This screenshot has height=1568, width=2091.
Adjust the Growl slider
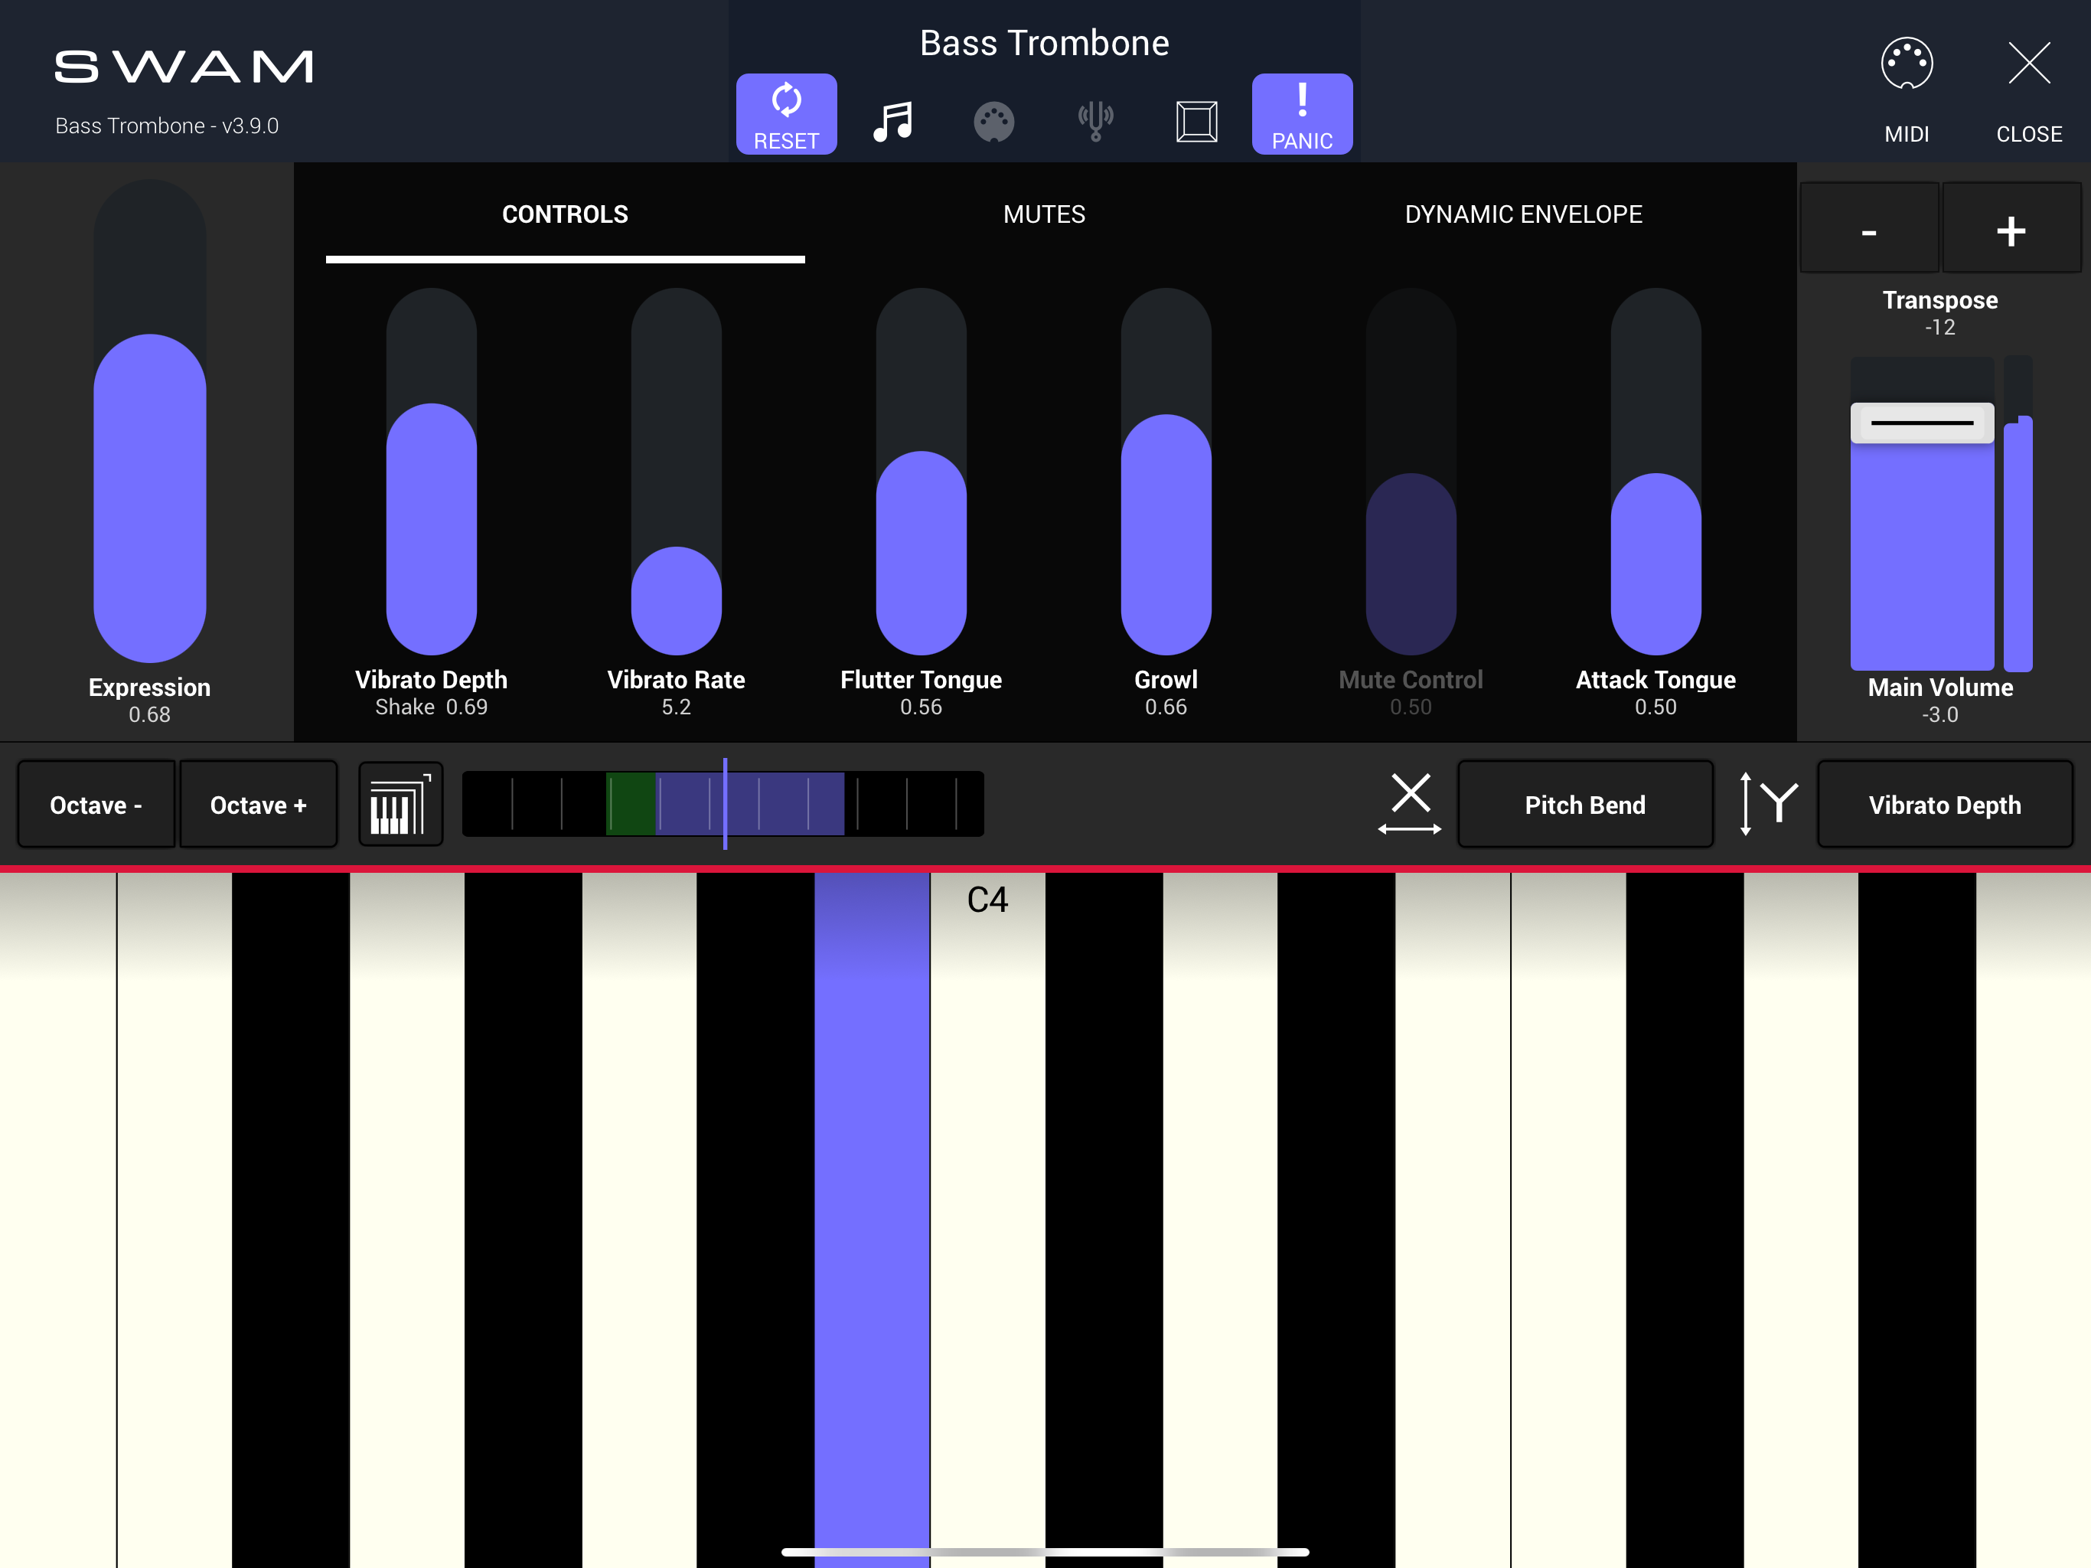click(x=1166, y=471)
